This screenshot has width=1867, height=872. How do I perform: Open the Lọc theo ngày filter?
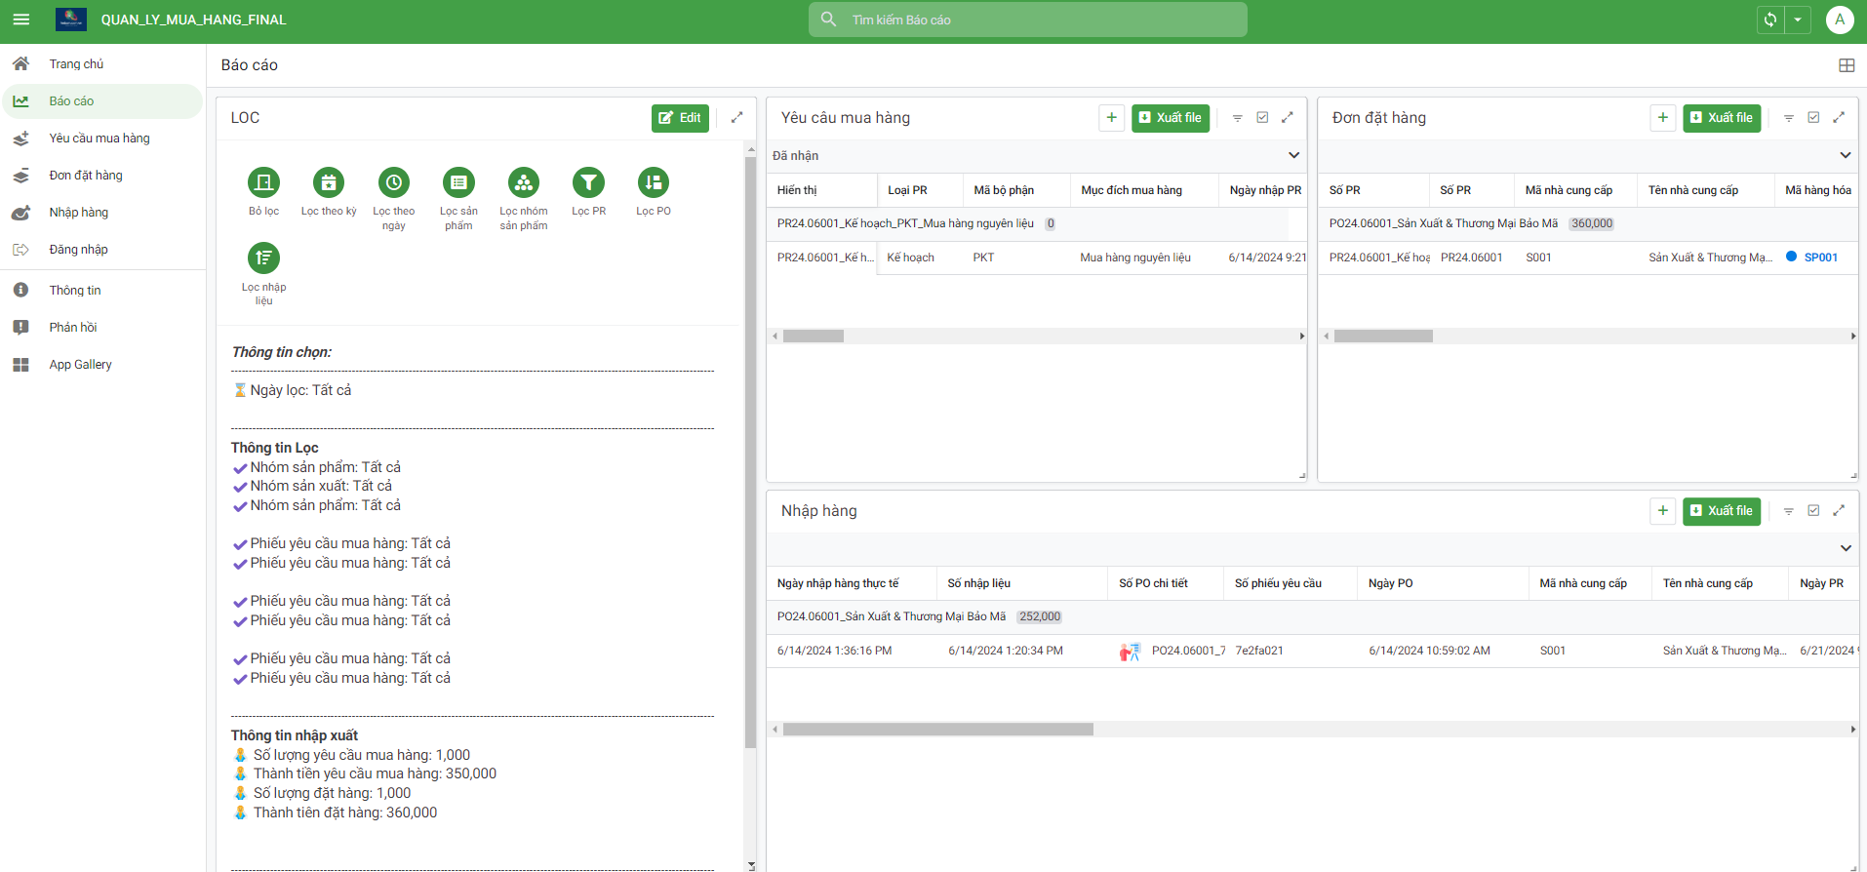[x=393, y=182]
